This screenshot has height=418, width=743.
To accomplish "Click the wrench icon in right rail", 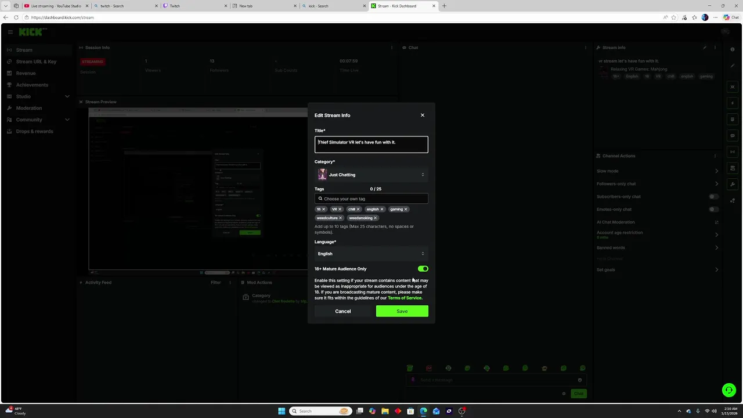I will (x=733, y=184).
